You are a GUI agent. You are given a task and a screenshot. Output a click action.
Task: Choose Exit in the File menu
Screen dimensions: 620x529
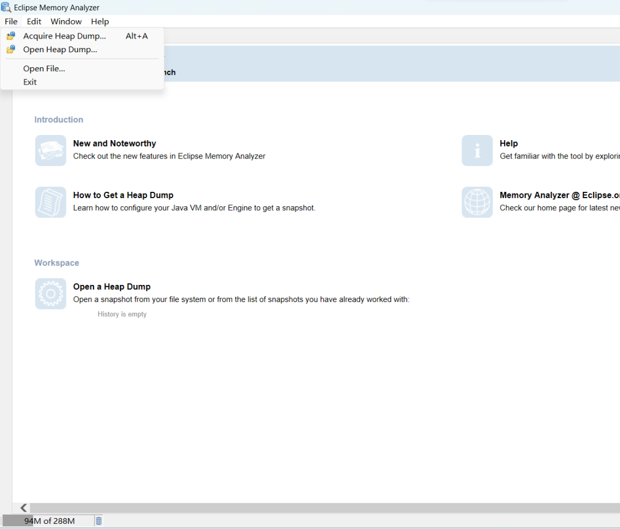coord(30,82)
